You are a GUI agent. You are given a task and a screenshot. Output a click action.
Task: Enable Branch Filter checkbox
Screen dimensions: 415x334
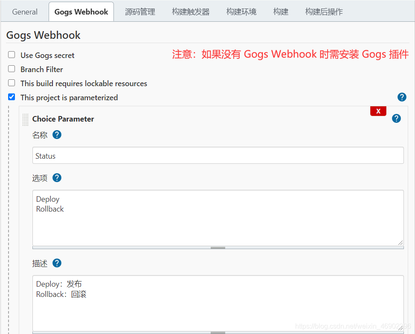coord(12,69)
